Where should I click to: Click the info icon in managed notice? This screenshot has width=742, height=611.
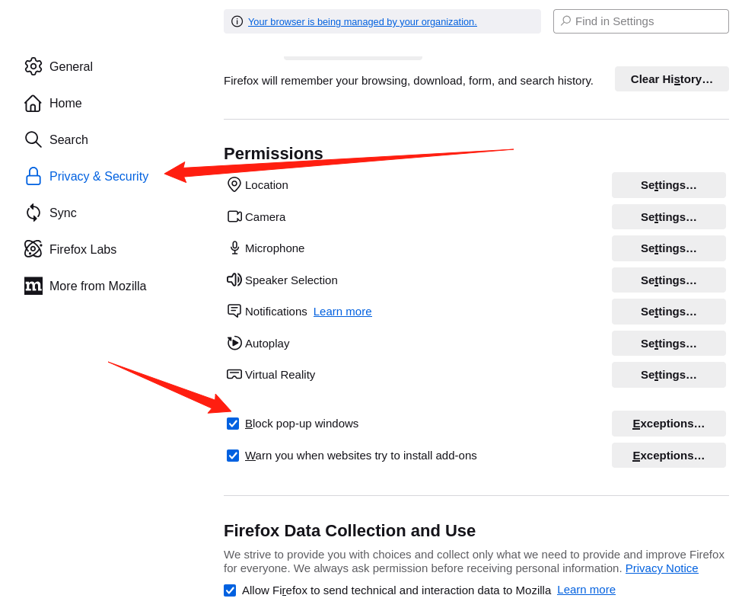pos(237,21)
